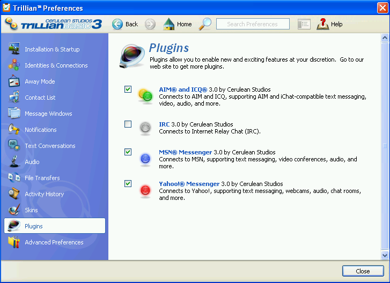This screenshot has width=390, height=283.
Task: Select Notifications in the sidebar
Action: click(41, 130)
